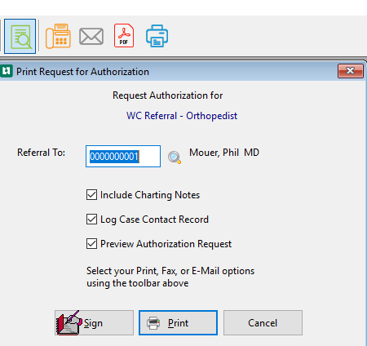Click the green app icon in dialog title bar
Viewport: 367px width, 346px height.
click(7, 71)
